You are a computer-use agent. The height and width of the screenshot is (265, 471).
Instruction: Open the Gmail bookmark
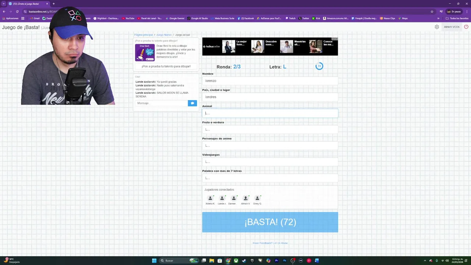[34, 18]
